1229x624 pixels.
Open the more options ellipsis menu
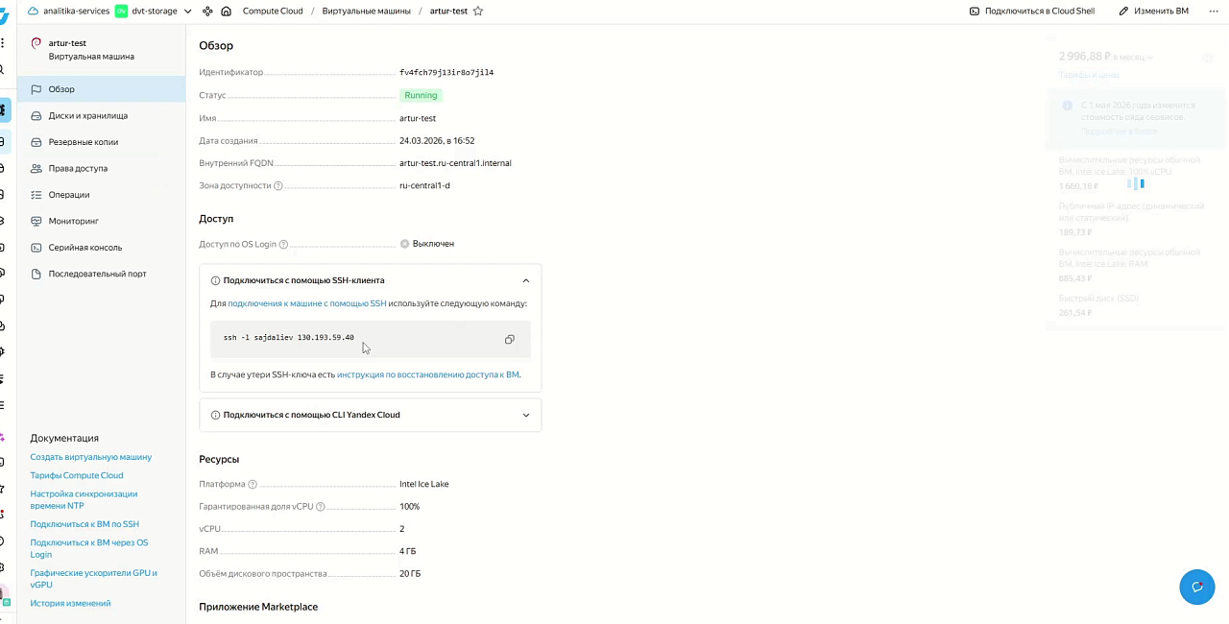coord(1213,11)
